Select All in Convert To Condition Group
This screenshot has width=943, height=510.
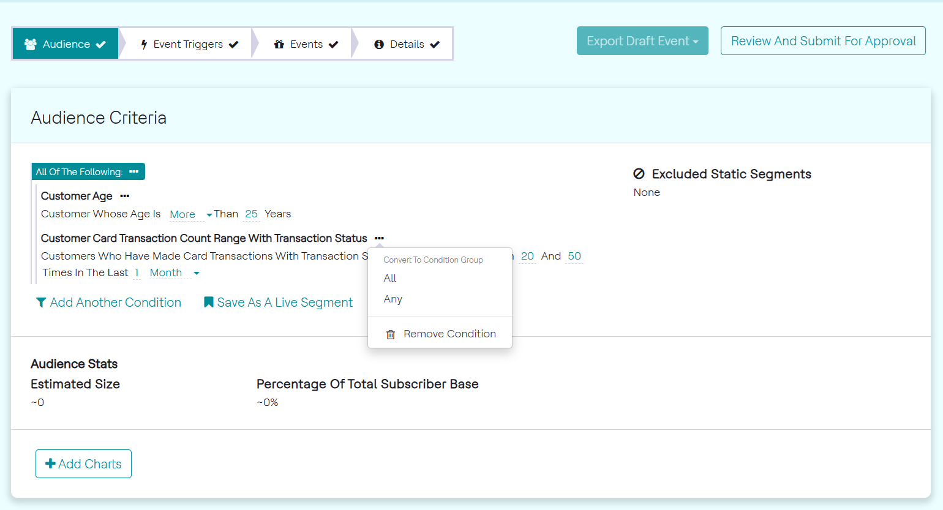tap(390, 278)
